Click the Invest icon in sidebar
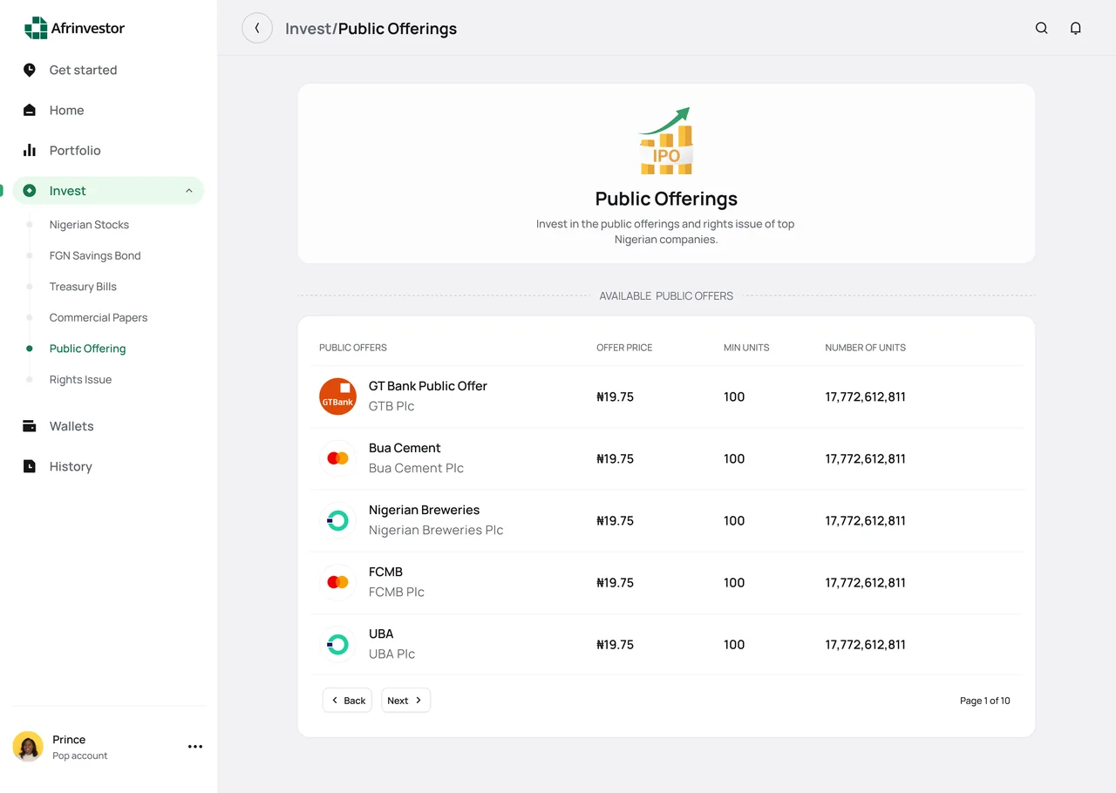This screenshot has height=793, width=1116. [30, 191]
